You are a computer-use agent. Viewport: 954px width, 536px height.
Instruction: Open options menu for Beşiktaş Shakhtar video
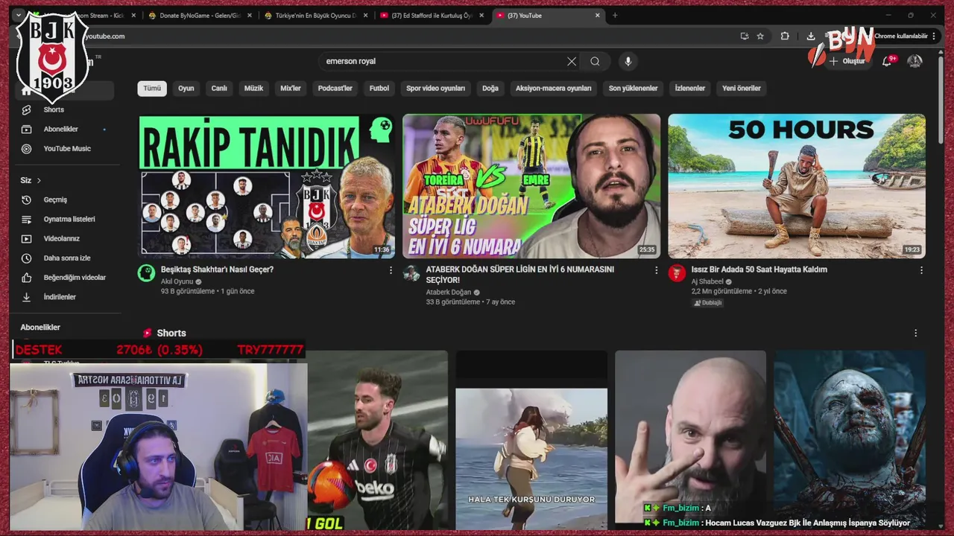391,270
